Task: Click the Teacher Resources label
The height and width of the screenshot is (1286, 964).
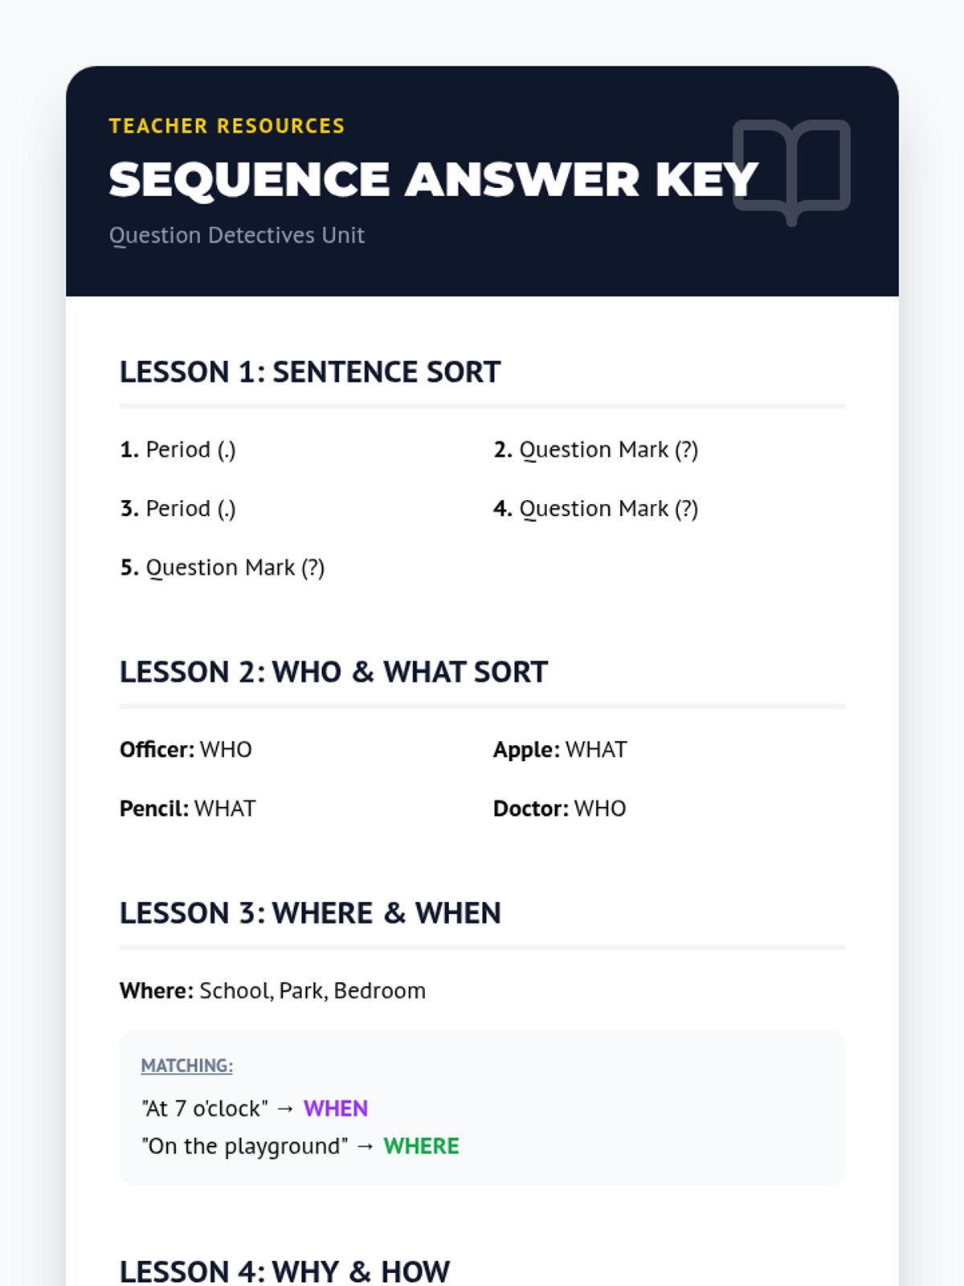Action: tap(227, 126)
